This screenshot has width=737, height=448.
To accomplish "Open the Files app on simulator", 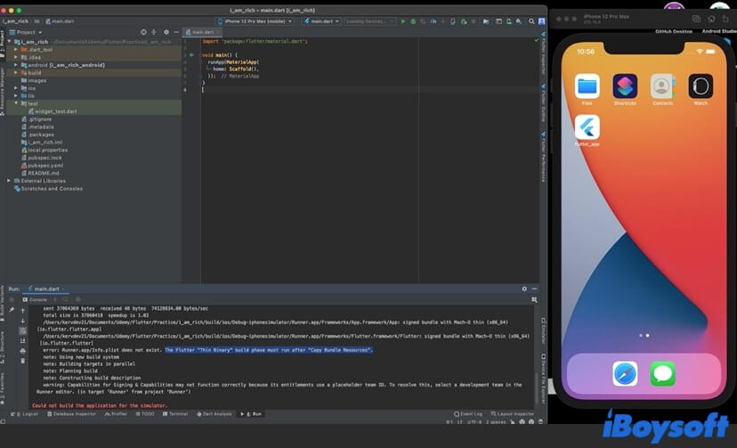I will (587, 86).
